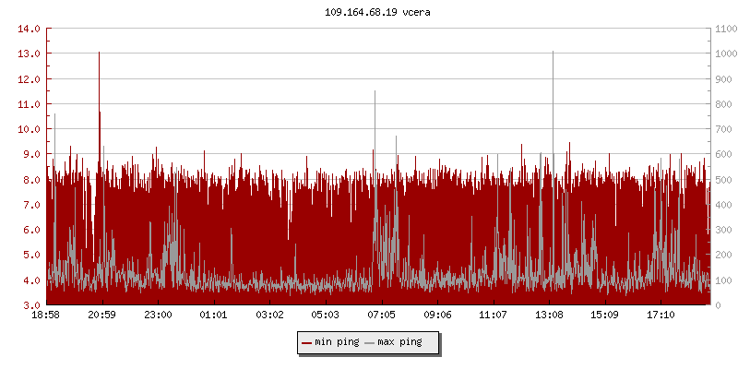Select the 03:02 time axis label
Viewport: 738px width, 369px height.
(x=269, y=315)
